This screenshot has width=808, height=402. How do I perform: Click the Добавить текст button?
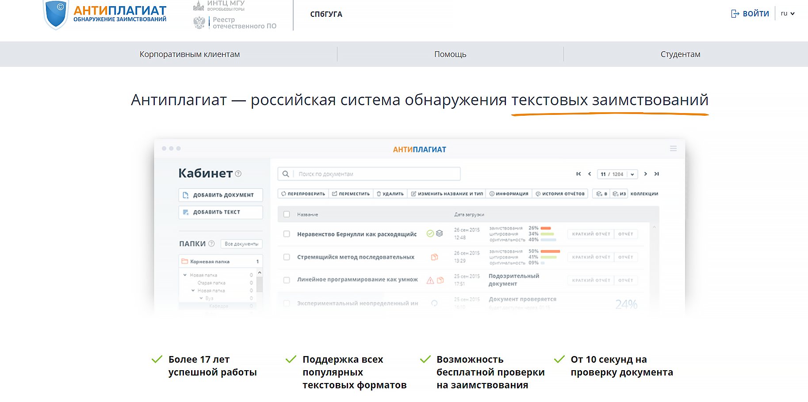[x=221, y=212]
